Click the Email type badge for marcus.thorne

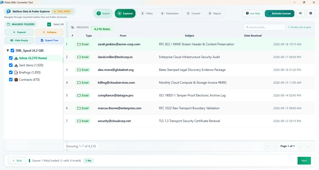(83, 108)
